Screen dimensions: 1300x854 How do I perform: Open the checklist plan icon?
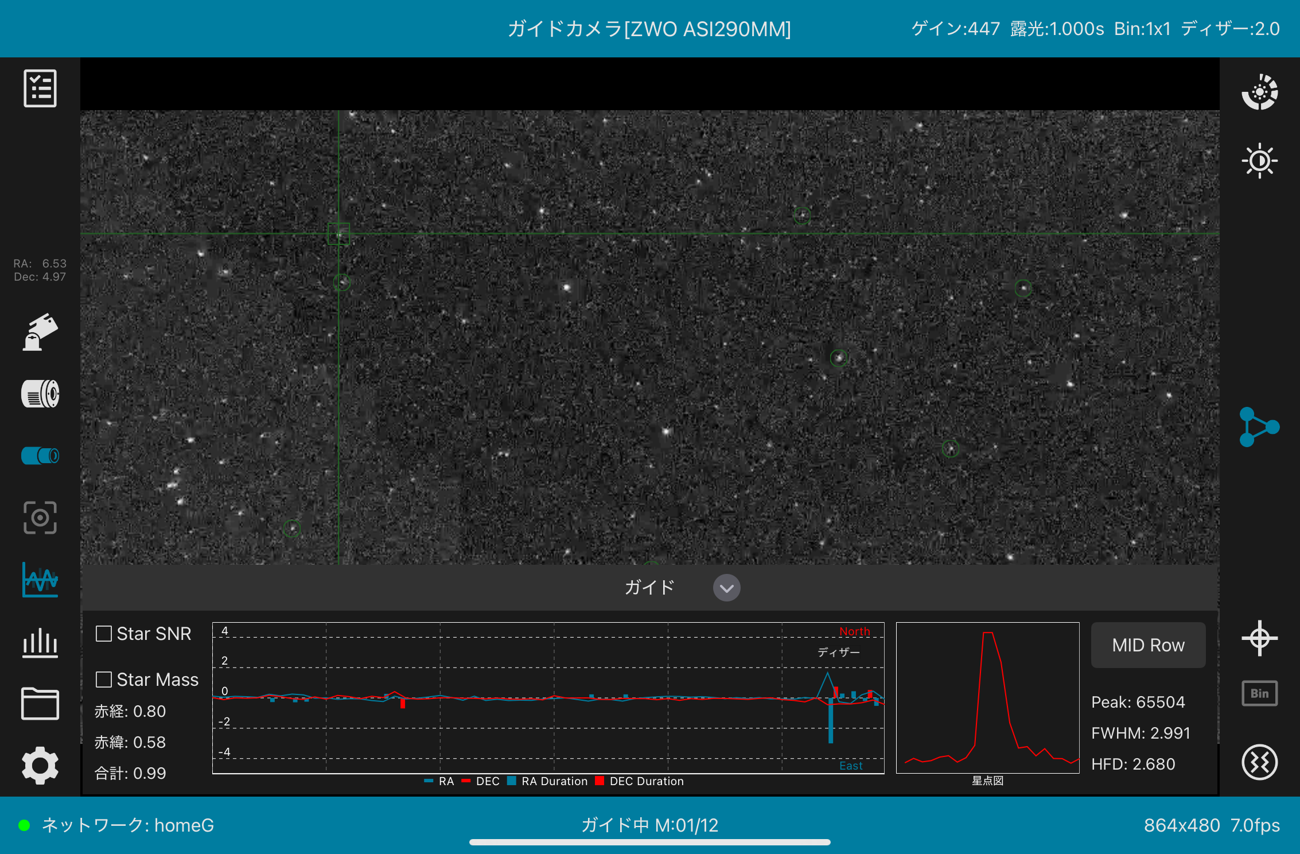[x=40, y=88]
